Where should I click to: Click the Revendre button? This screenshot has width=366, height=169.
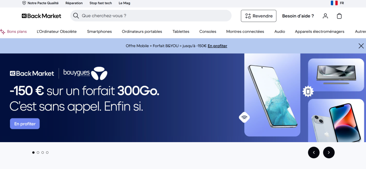(258, 16)
